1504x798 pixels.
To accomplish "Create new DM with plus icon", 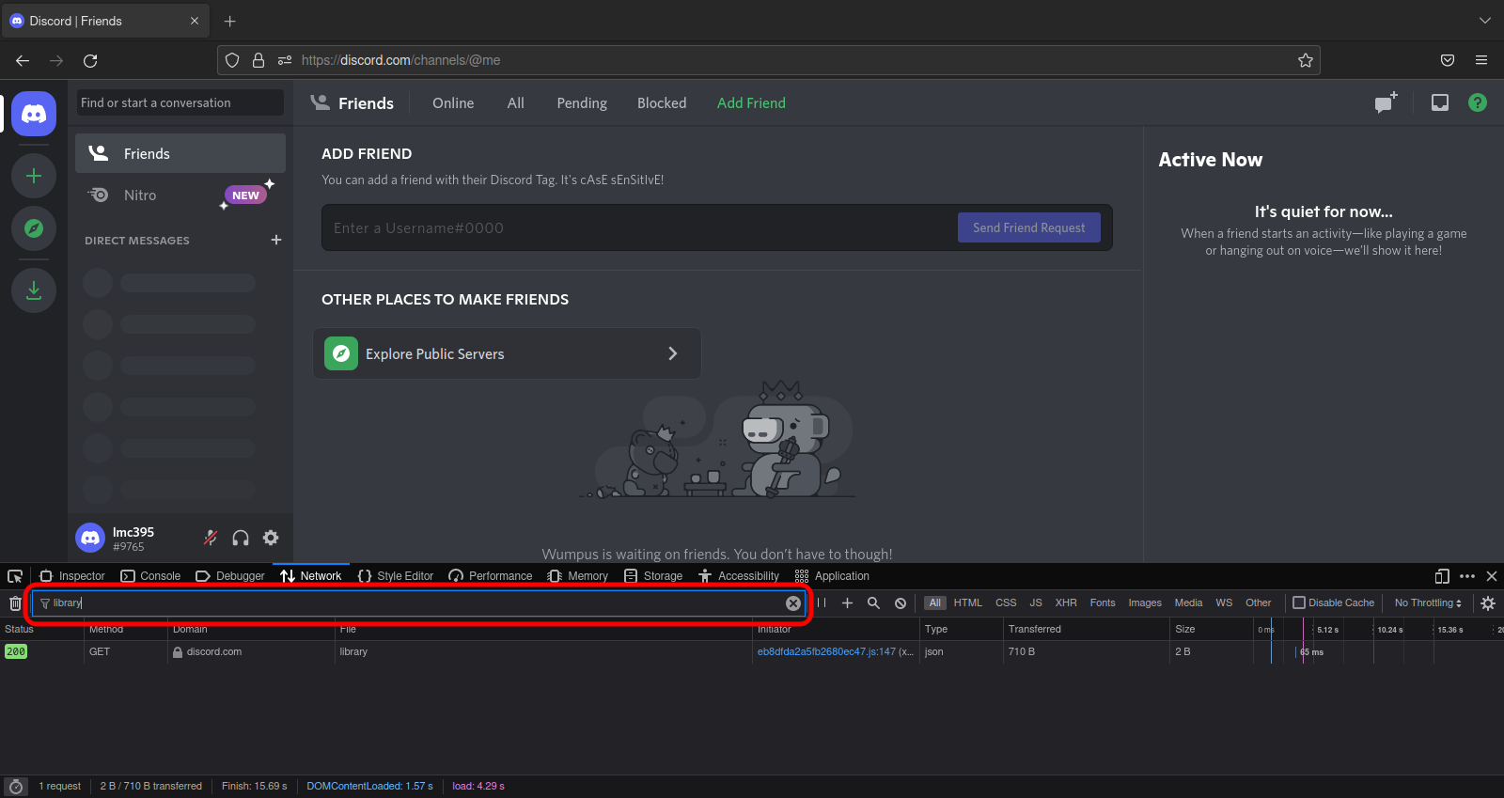I will pos(276,240).
